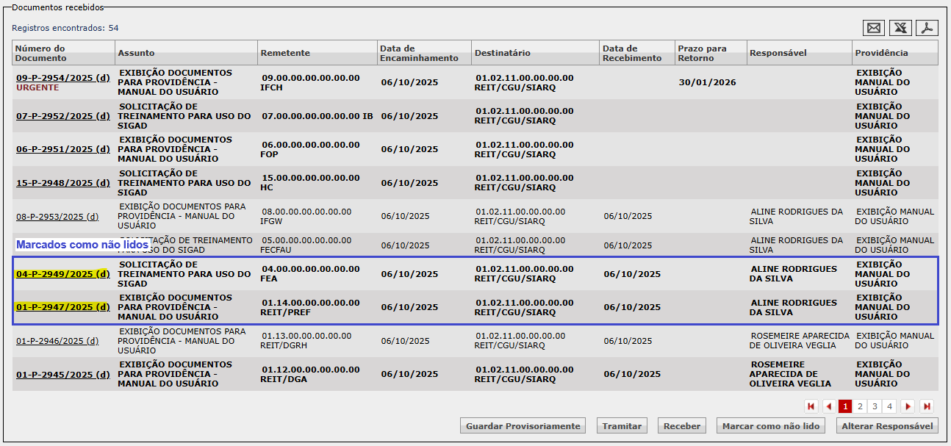Open document link 01-P-2946/2025

point(57,341)
